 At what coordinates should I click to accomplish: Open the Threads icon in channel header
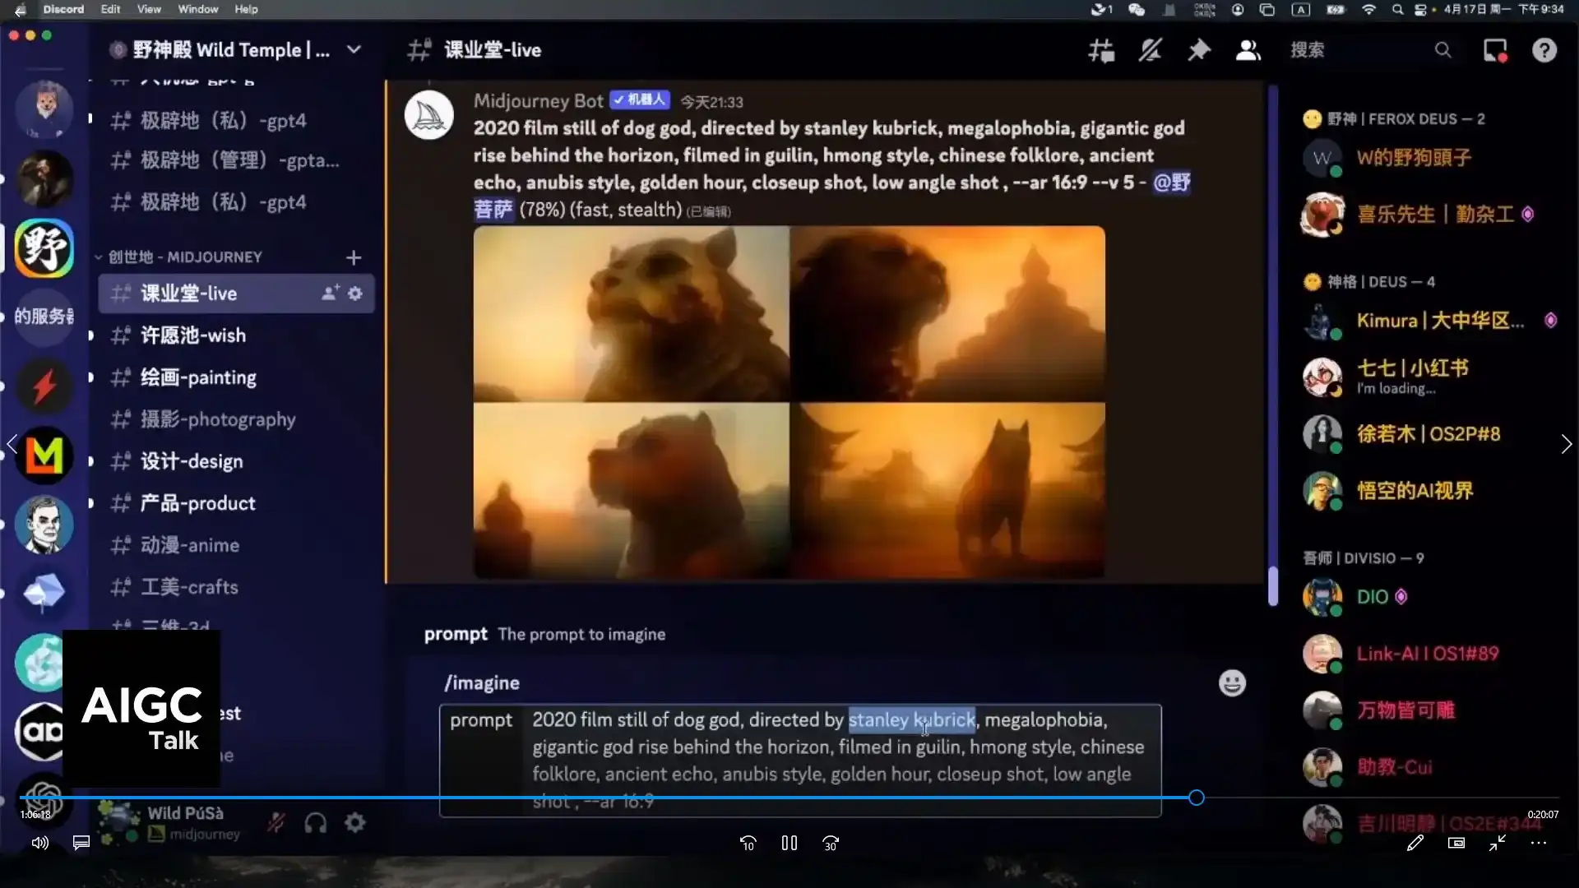1101,50
